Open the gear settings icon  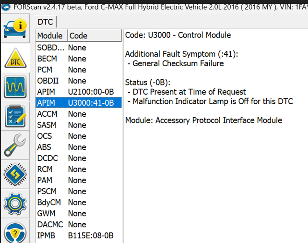click(x=15, y=204)
